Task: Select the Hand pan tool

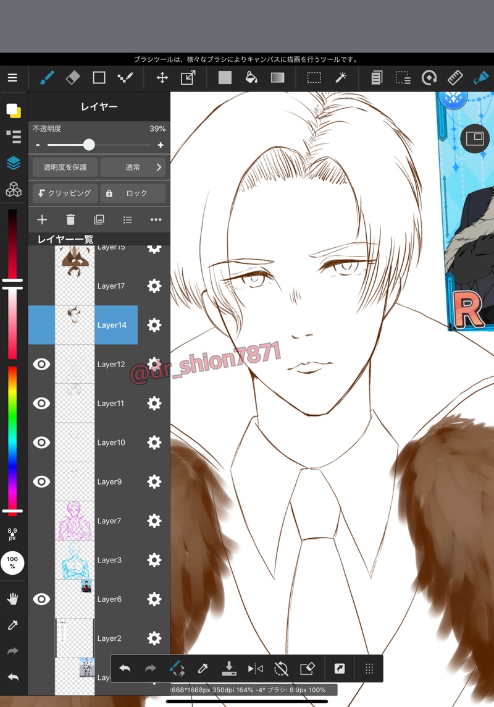Action: (12, 599)
